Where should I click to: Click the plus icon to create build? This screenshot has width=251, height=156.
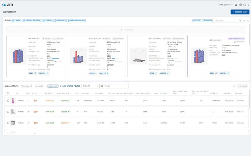click(122, 30)
